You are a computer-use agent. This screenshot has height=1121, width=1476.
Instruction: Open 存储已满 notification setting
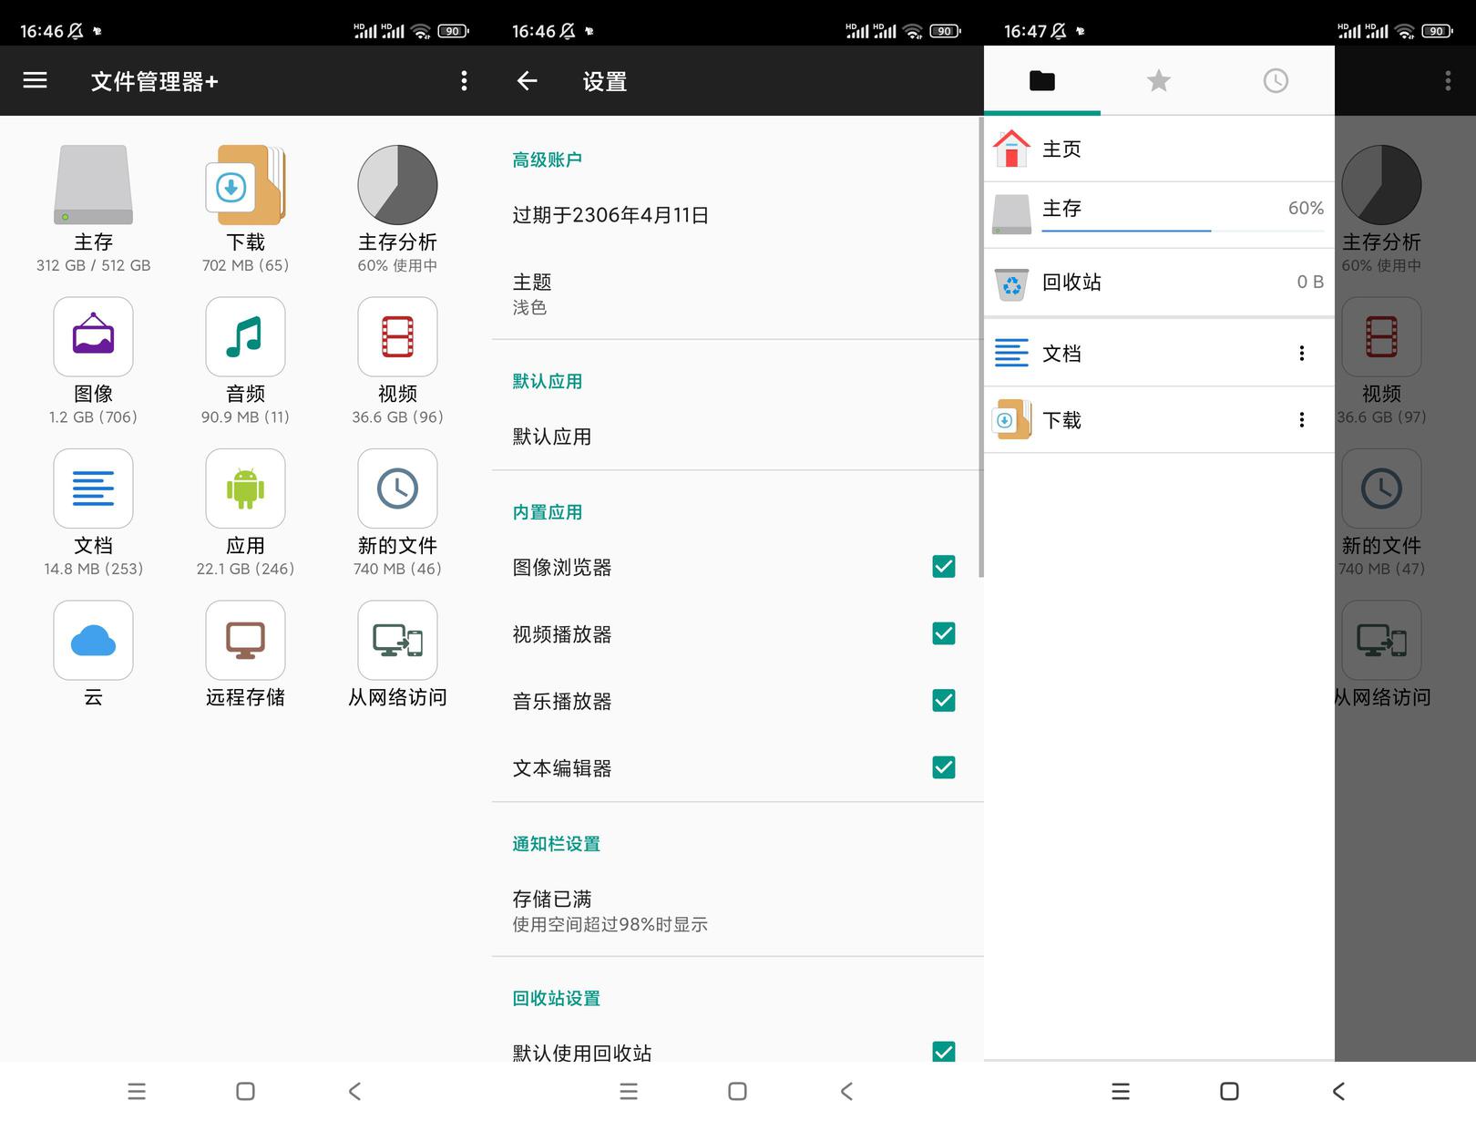736,910
